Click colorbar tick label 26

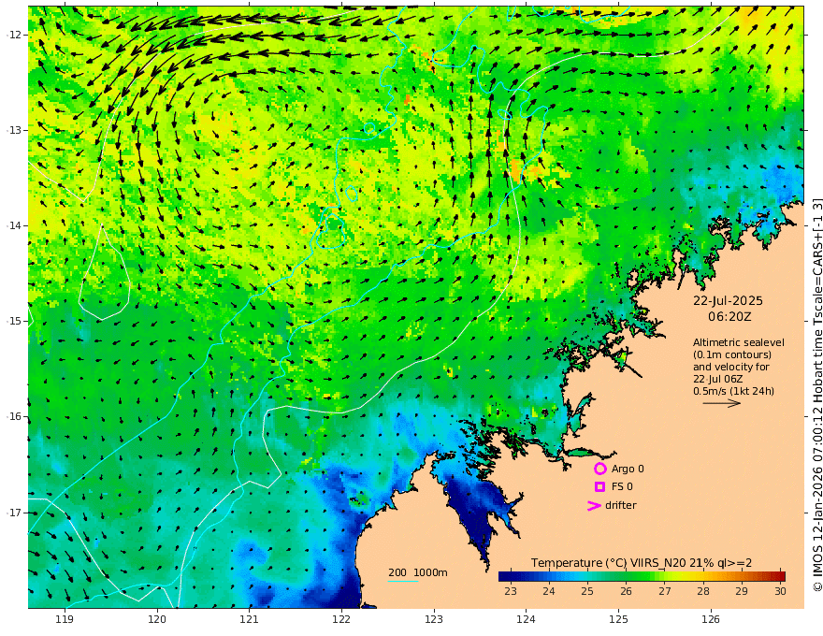[626, 591]
